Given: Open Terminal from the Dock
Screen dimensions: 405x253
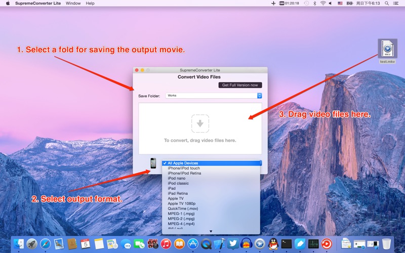Looking at the screenshot, I should click(x=287, y=244).
